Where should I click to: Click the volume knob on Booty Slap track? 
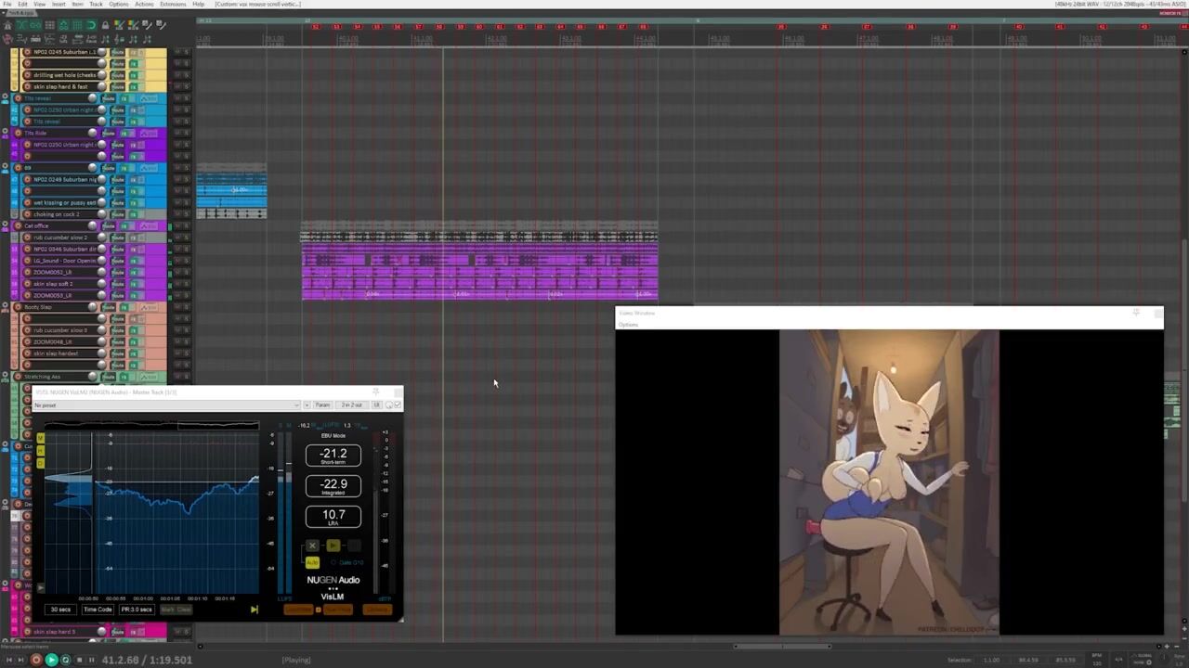coord(92,307)
